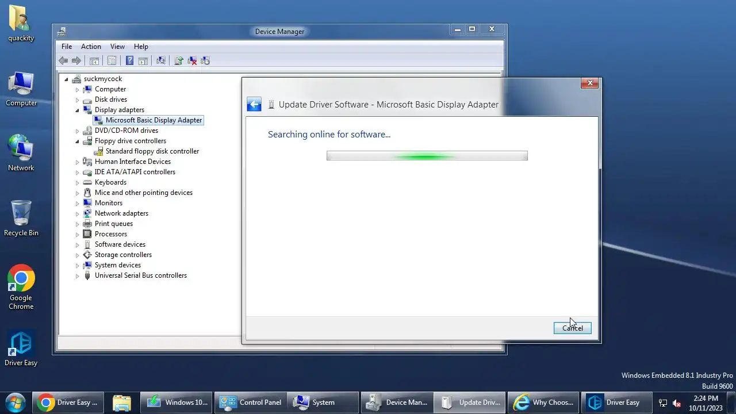Select the Google Chrome desktop shortcut
Viewport: 736px width, 414px height.
[x=21, y=287]
